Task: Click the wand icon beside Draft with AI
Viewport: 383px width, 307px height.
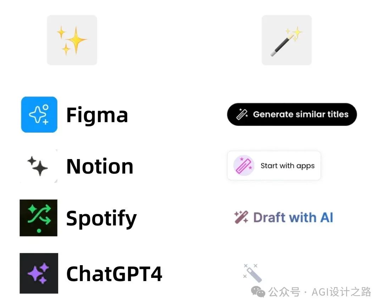Action: [242, 217]
